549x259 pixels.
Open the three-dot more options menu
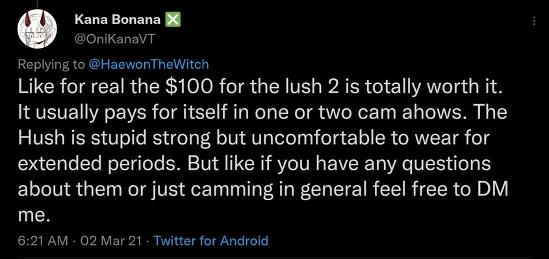[x=534, y=21]
